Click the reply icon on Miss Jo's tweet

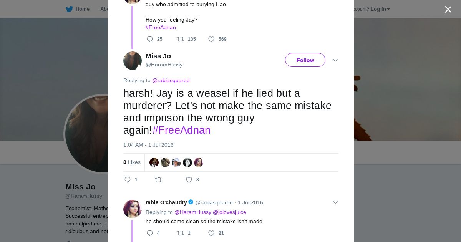point(128,180)
